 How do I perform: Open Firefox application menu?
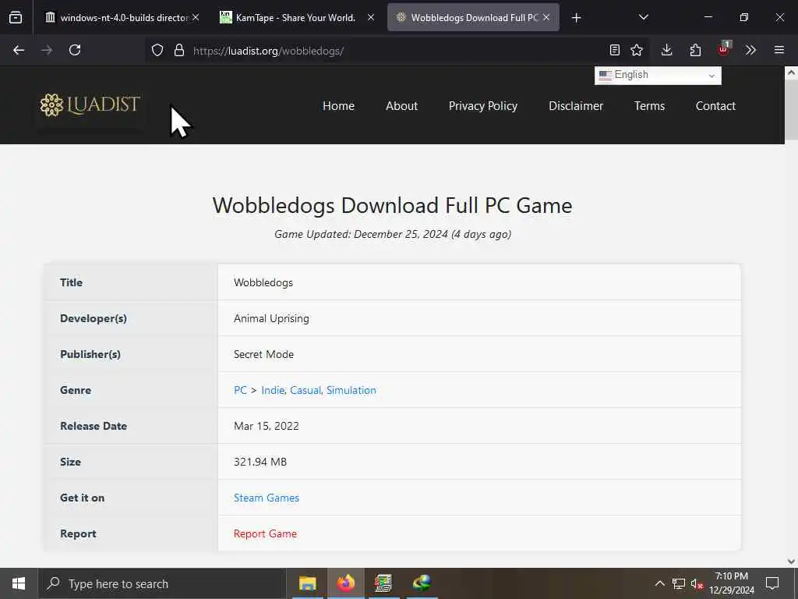(x=779, y=50)
